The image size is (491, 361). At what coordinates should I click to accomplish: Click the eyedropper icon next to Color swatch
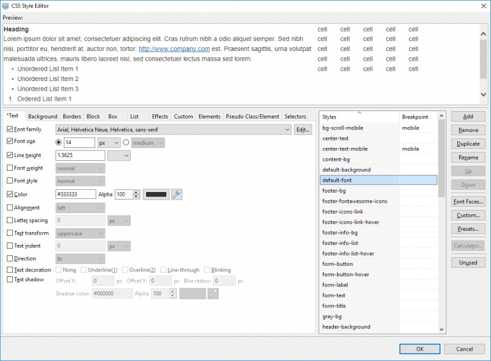click(x=177, y=194)
